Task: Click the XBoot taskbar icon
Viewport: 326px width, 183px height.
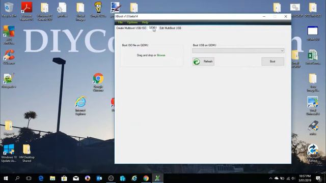Action: coord(157,178)
